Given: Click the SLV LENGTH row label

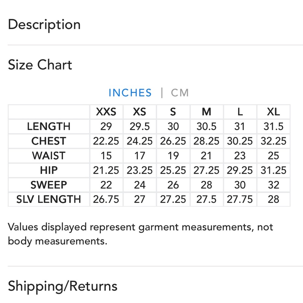Looking at the screenshot, I should [x=49, y=199].
